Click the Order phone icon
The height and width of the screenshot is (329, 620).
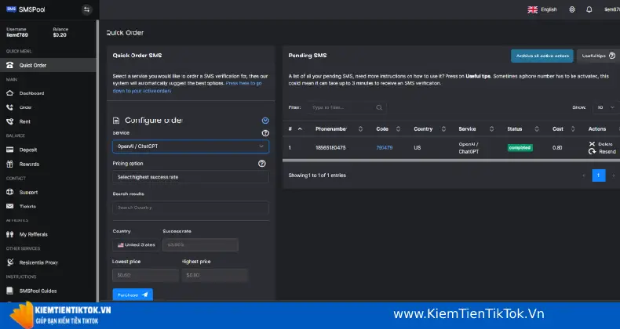(10, 107)
